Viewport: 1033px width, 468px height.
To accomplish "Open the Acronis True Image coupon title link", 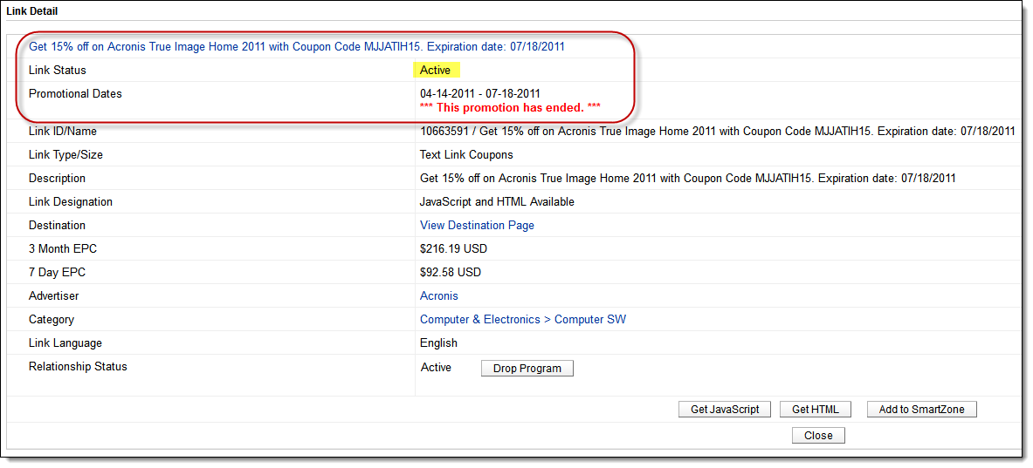I will coord(297,47).
